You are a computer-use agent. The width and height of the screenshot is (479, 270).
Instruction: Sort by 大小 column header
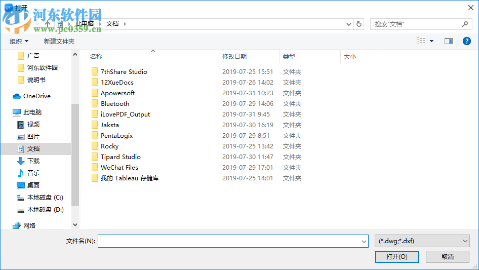pos(350,57)
